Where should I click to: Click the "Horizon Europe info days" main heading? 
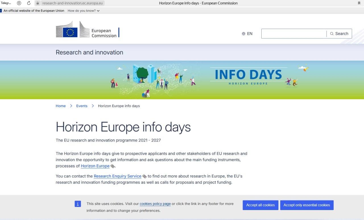pyautogui.click(x=123, y=127)
